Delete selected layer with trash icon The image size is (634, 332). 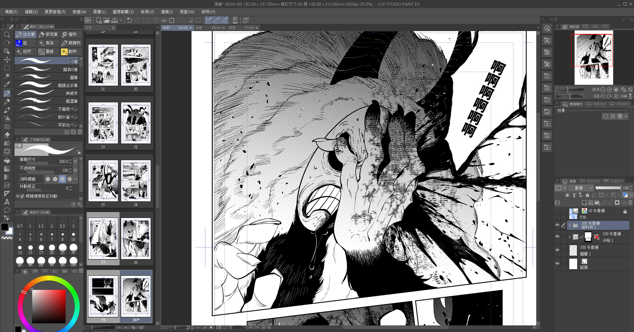pyautogui.click(x=630, y=203)
